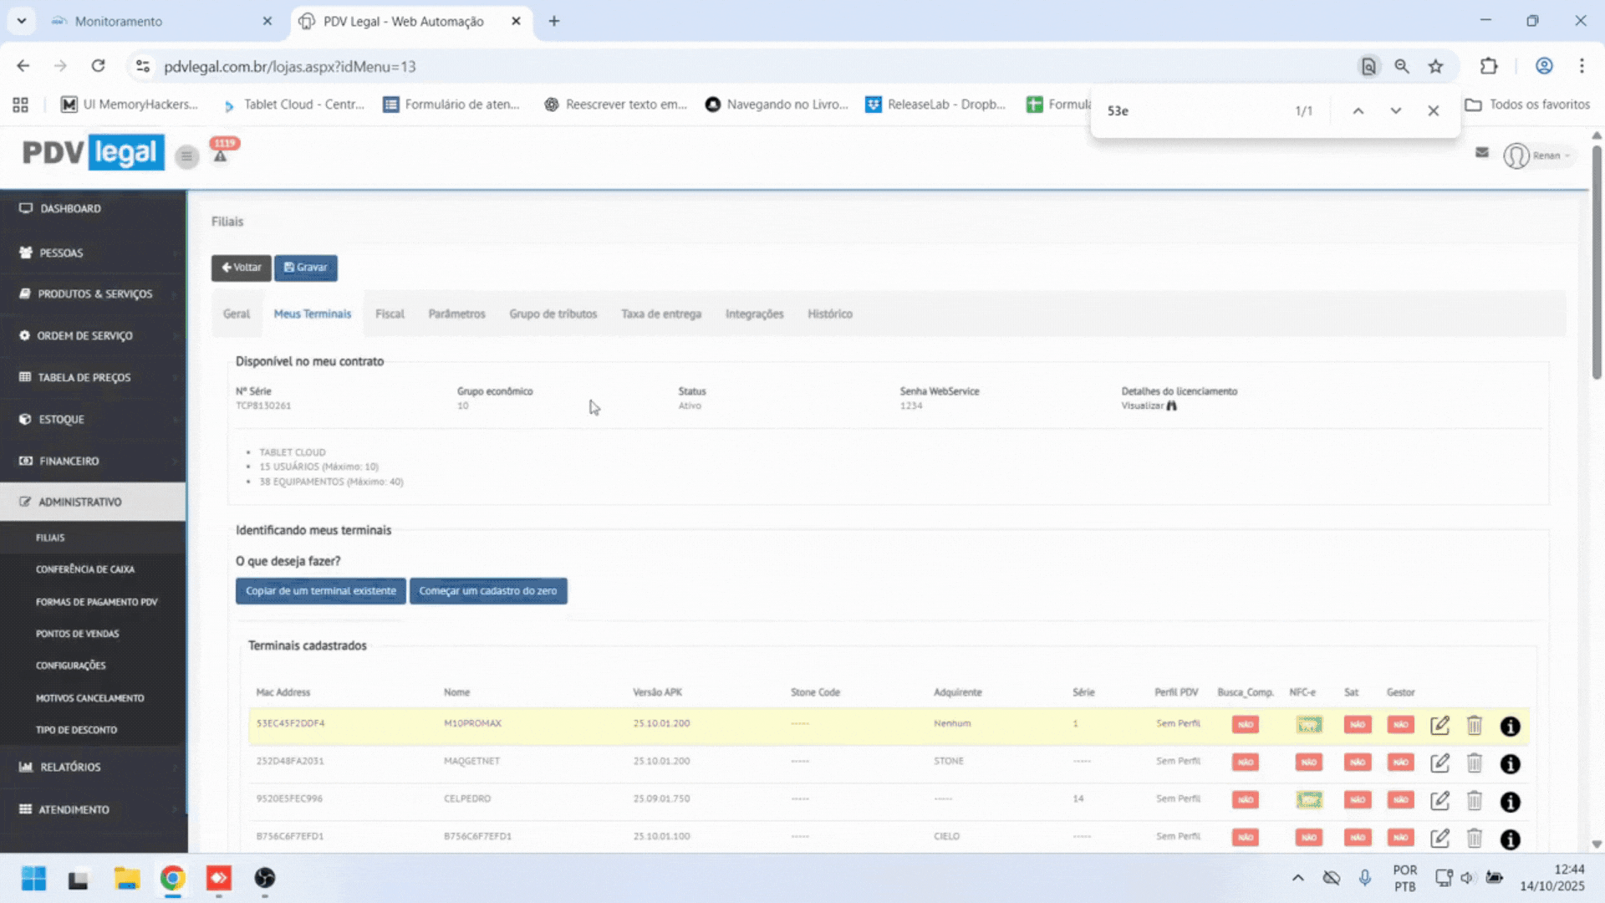Edit the M10PROMAX terminal row

[1439, 725]
